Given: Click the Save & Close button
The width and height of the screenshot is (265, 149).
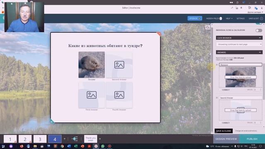Looking at the screenshot, I should [224, 131].
